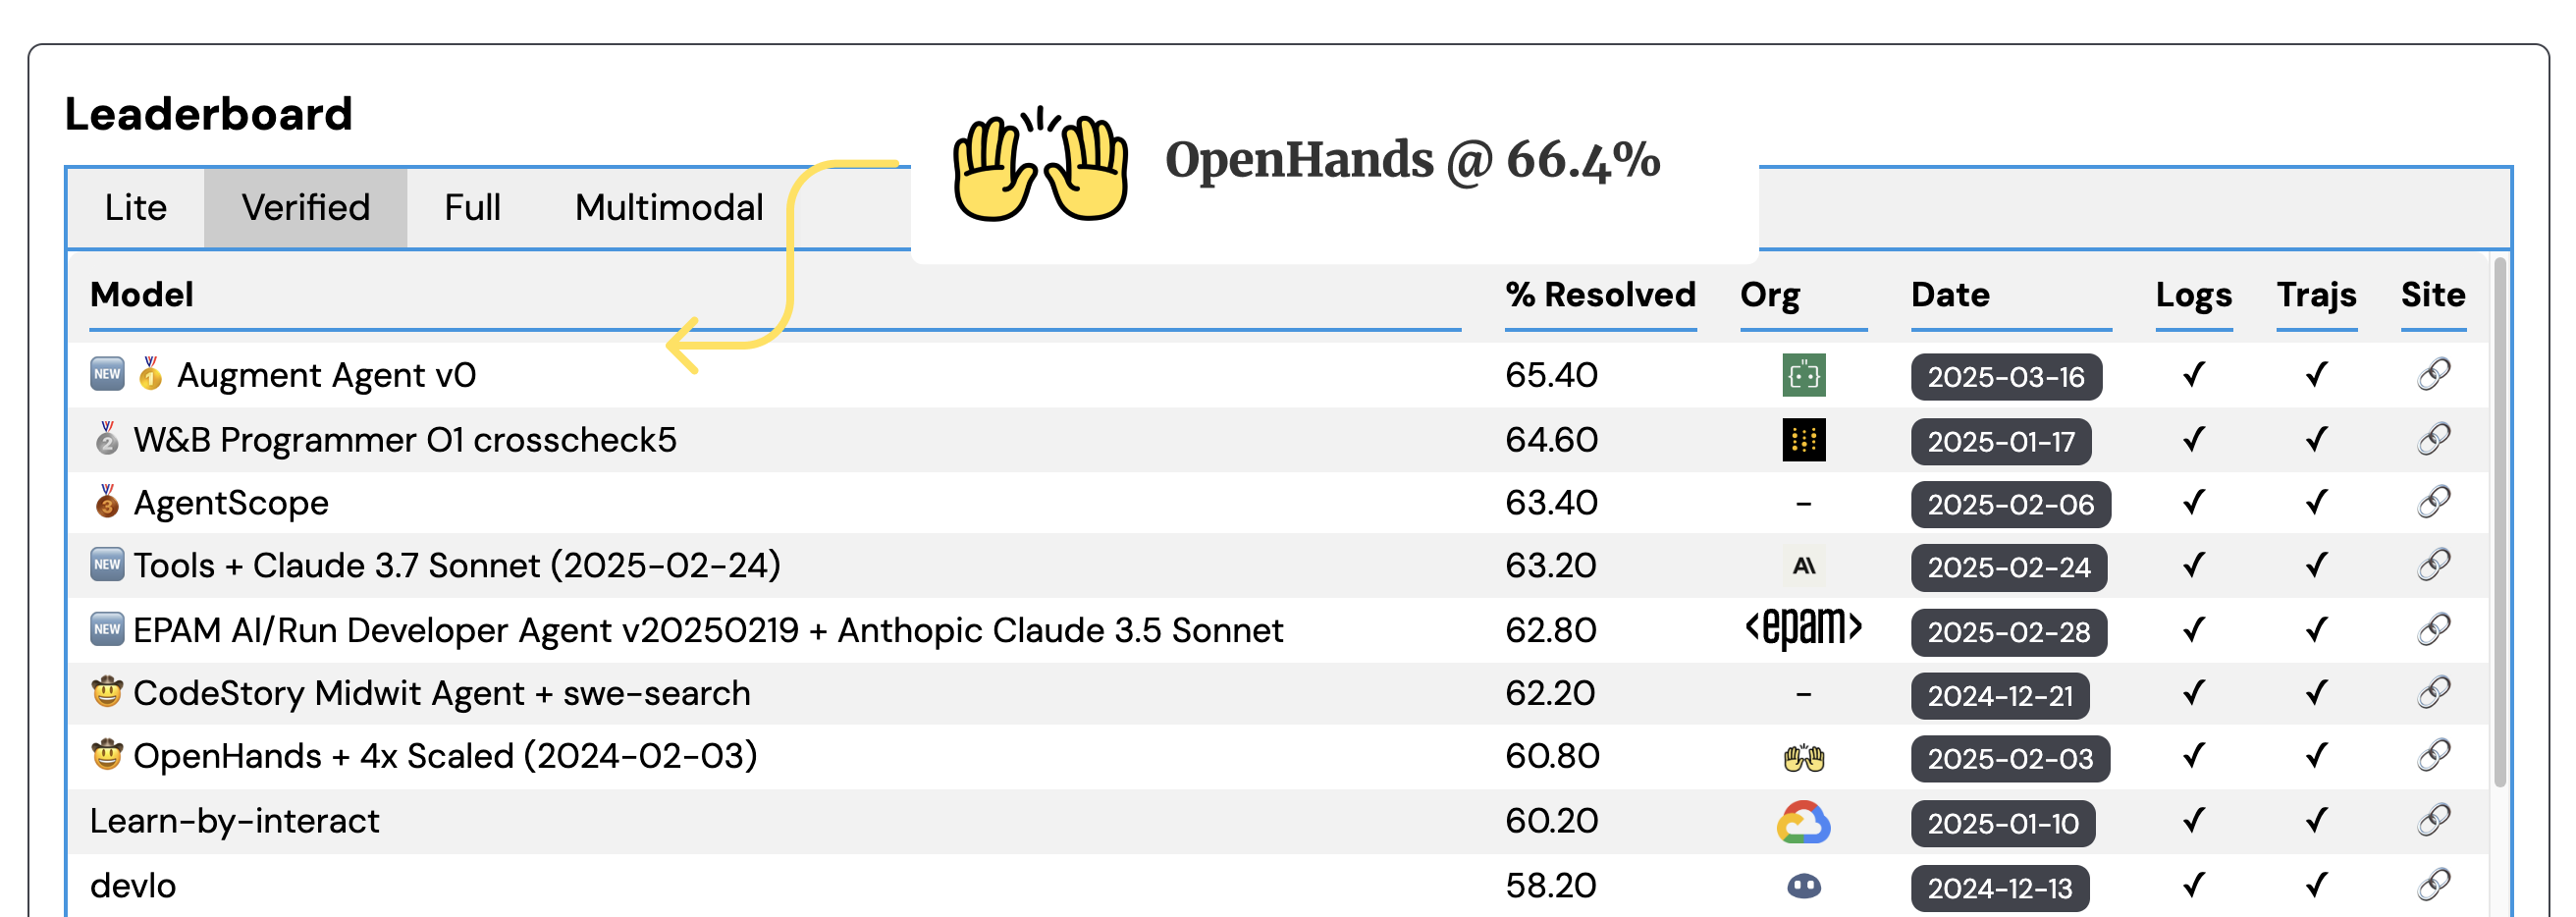
Task: Open the site link for EPAM AI/Run Developer Agent
Action: pos(2434,629)
